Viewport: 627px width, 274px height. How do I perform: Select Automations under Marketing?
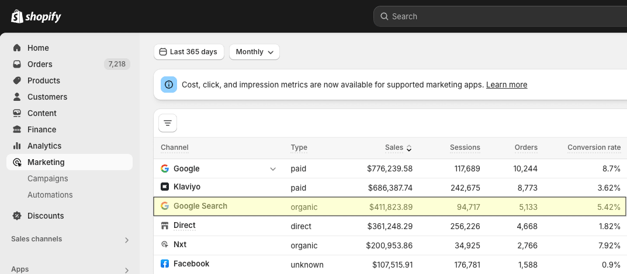point(50,195)
